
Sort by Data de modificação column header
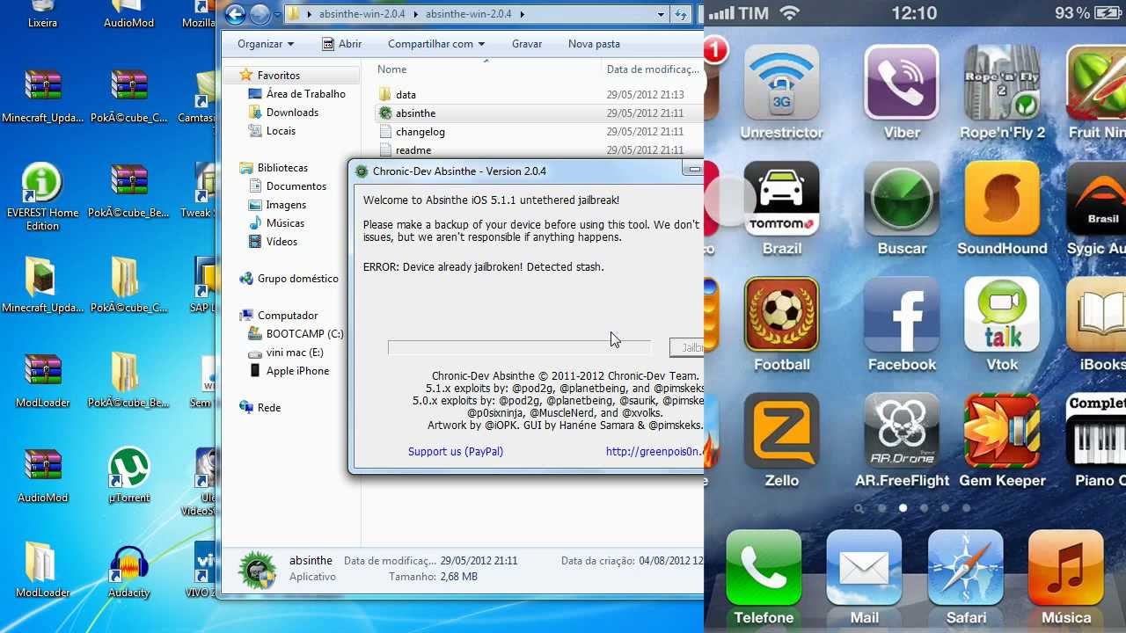(653, 69)
